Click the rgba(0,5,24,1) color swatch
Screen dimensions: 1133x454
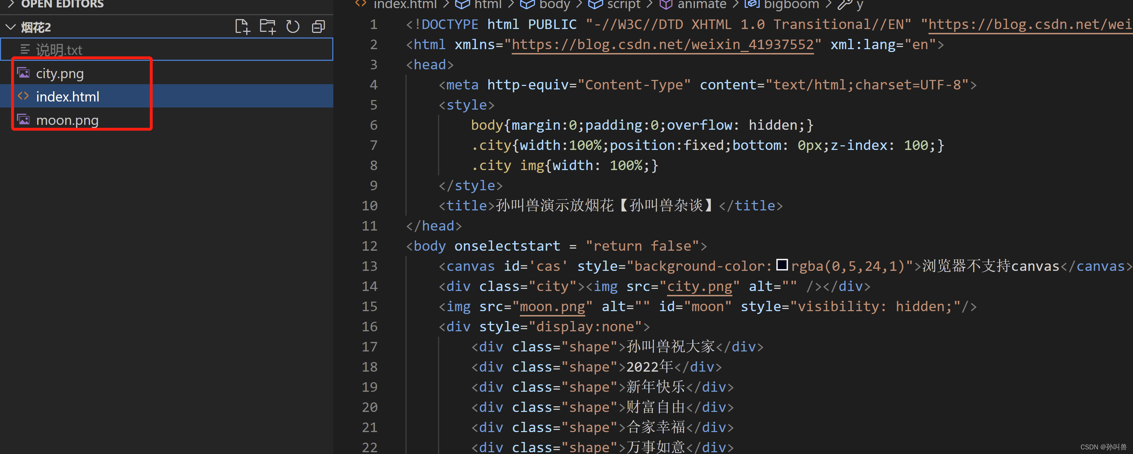pos(782,265)
